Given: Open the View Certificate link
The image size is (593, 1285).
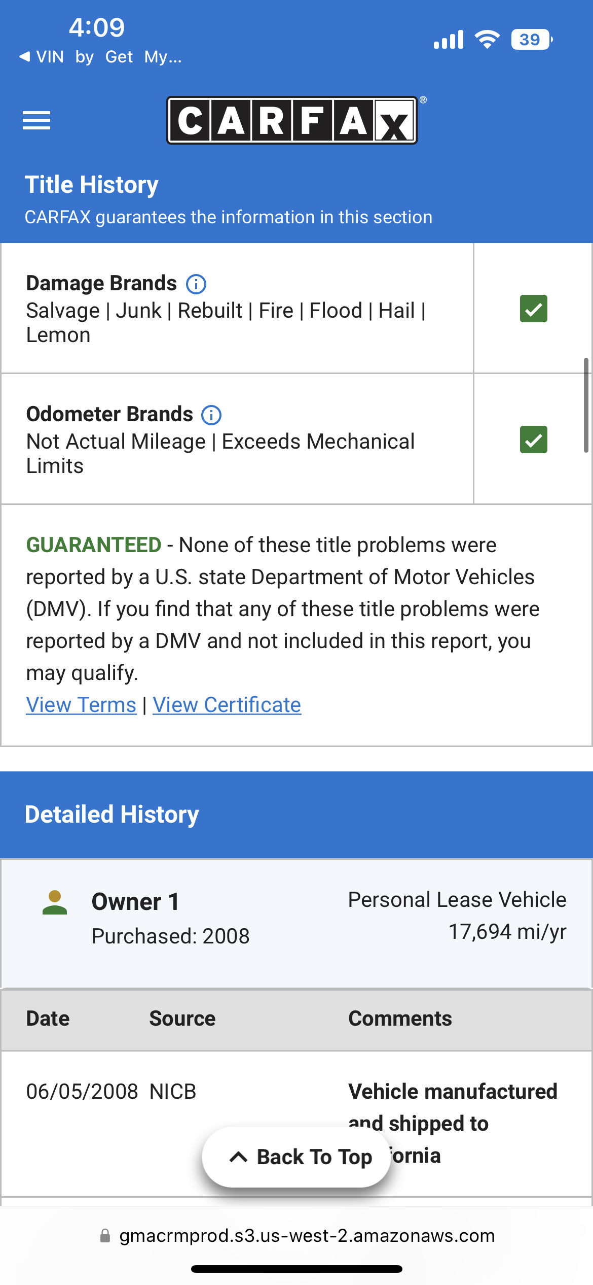Looking at the screenshot, I should click(x=227, y=705).
